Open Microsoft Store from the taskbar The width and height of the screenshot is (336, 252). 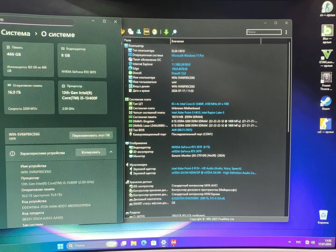[x=154, y=243]
